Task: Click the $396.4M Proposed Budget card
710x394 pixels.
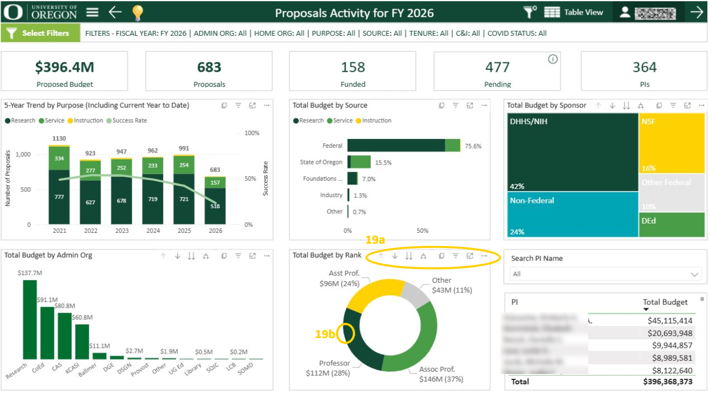Action: [x=64, y=71]
